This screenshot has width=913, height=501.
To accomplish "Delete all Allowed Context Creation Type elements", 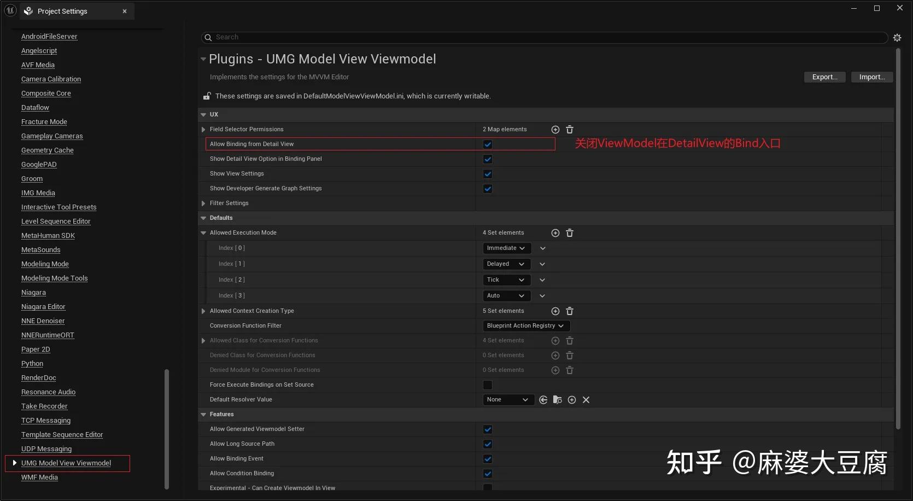I will (570, 311).
